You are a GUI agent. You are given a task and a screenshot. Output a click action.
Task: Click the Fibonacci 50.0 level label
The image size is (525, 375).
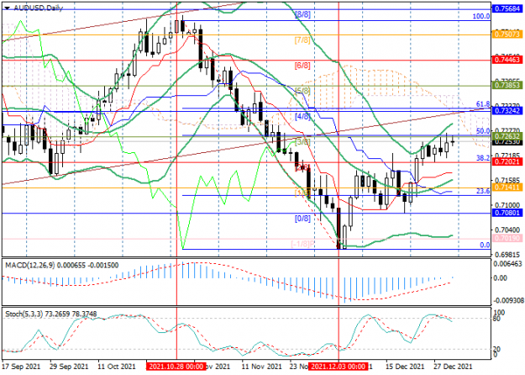483,131
